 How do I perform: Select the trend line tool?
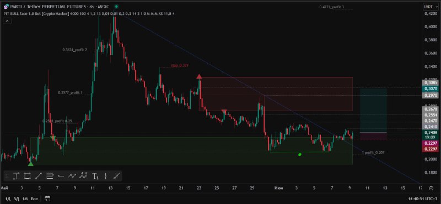tap(39, 176)
